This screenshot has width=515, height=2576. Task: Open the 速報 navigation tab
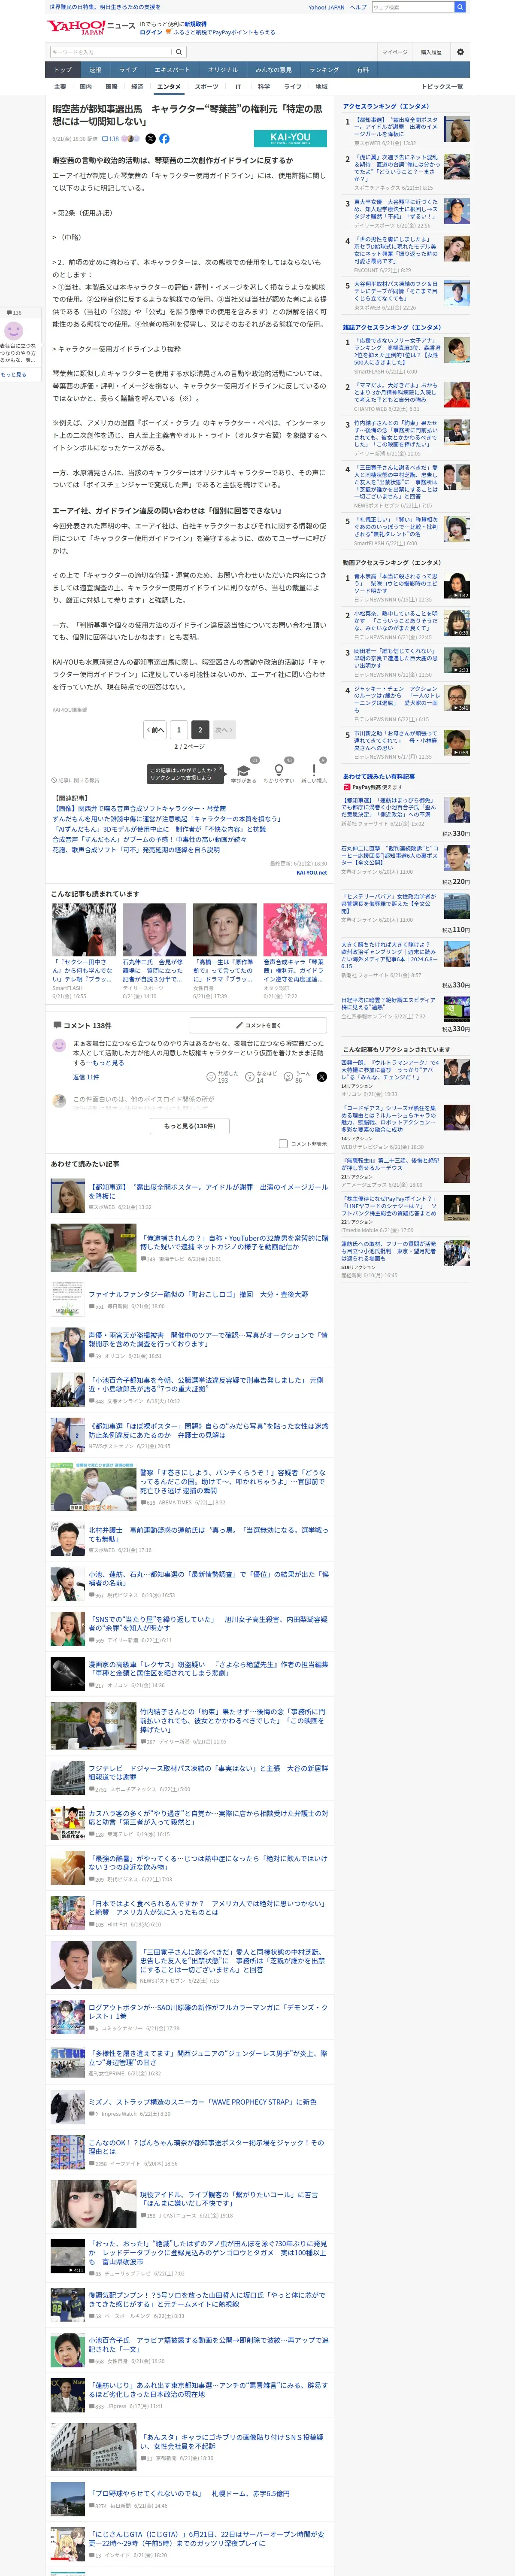click(95, 70)
